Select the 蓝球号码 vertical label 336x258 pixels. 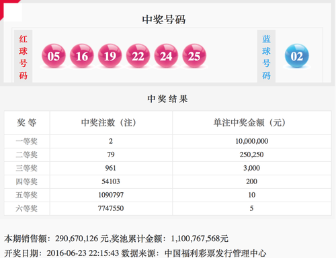[x=266, y=57]
